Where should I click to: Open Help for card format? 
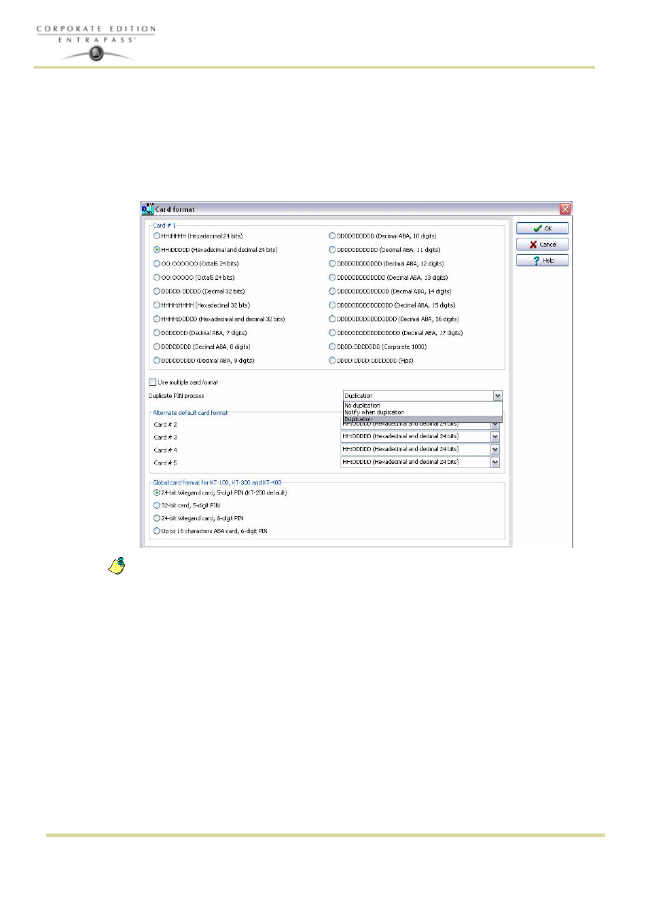[542, 261]
